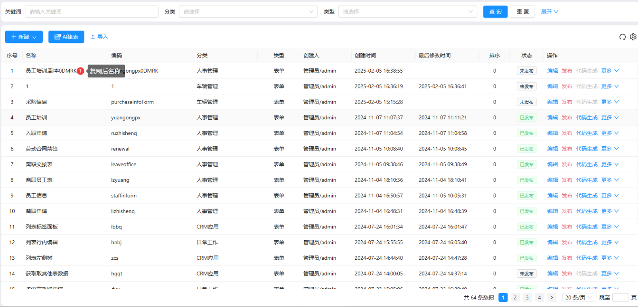Click the 导入 upload icon link
This screenshot has width=638, height=307.
pyautogui.click(x=99, y=37)
